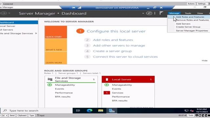Select Create Server Group menu entry
This screenshot has width=210, height=118.
pos(188,27)
